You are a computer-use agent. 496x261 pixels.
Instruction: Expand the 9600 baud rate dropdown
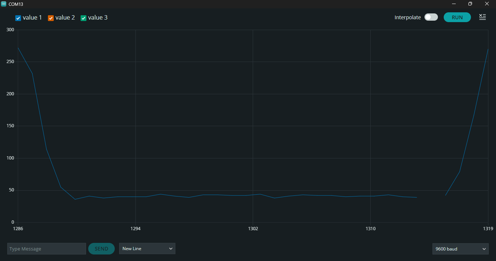pyautogui.click(x=460, y=249)
